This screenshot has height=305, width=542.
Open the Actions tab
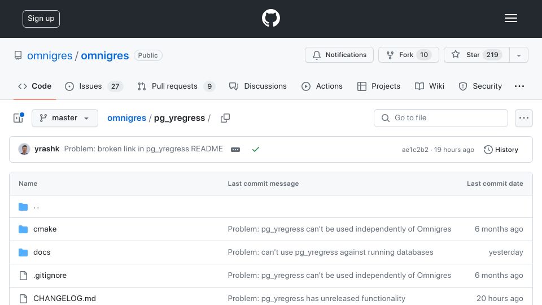tap(322, 86)
